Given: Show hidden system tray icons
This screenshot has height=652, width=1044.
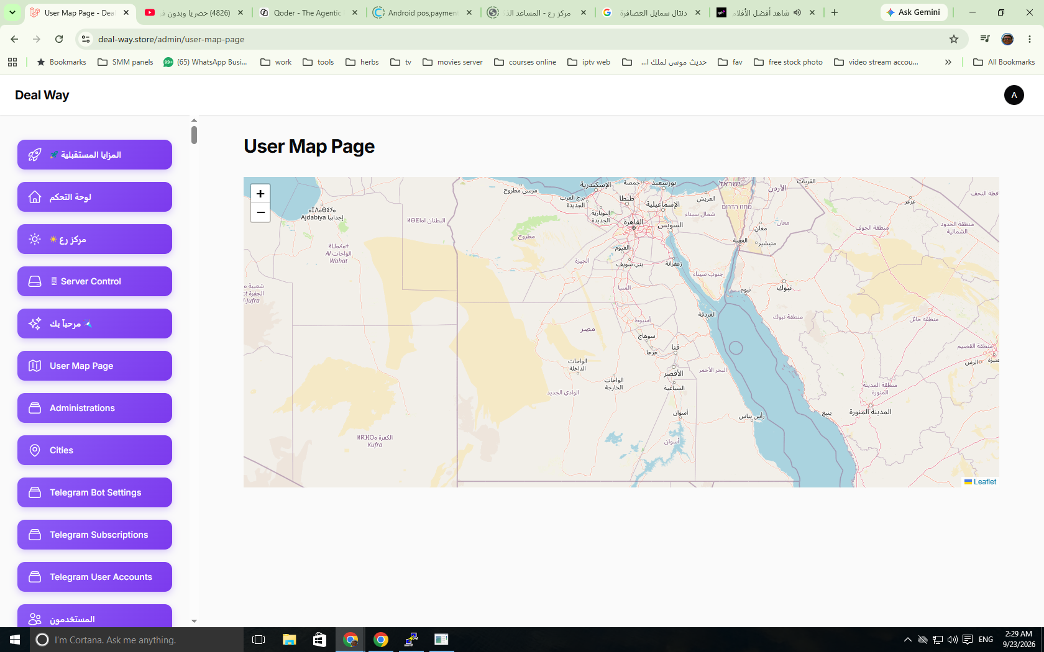Looking at the screenshot, I should coord(908,640).
